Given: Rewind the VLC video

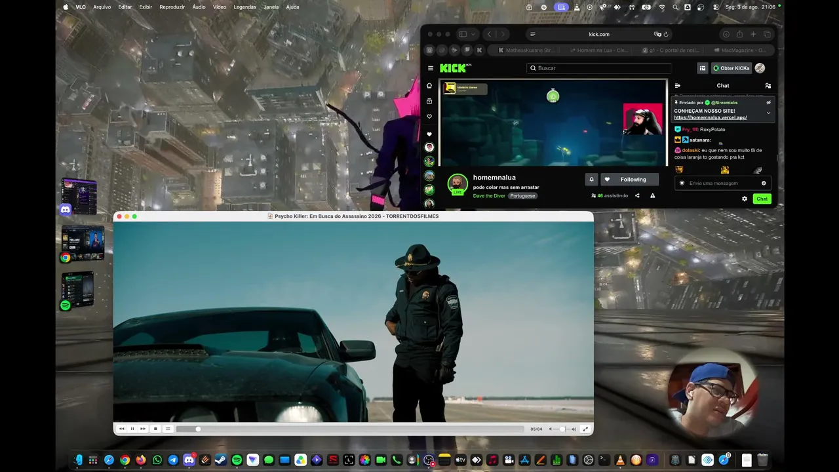Looking at the screenshot, I should [x=121, y=429].
